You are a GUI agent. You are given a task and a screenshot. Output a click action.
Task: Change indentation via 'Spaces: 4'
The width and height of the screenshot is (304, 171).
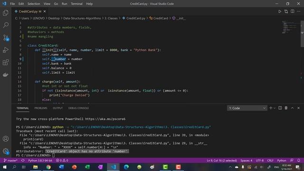pyautogui.click(x=246, y=161)
